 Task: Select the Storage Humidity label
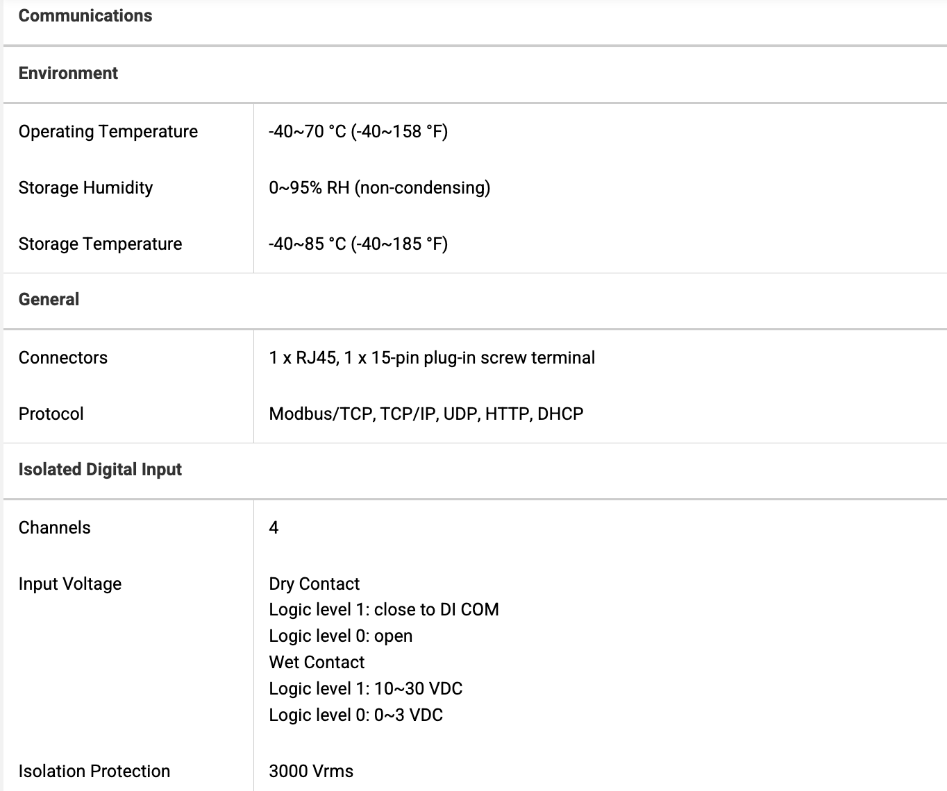(x=85, y=188)
